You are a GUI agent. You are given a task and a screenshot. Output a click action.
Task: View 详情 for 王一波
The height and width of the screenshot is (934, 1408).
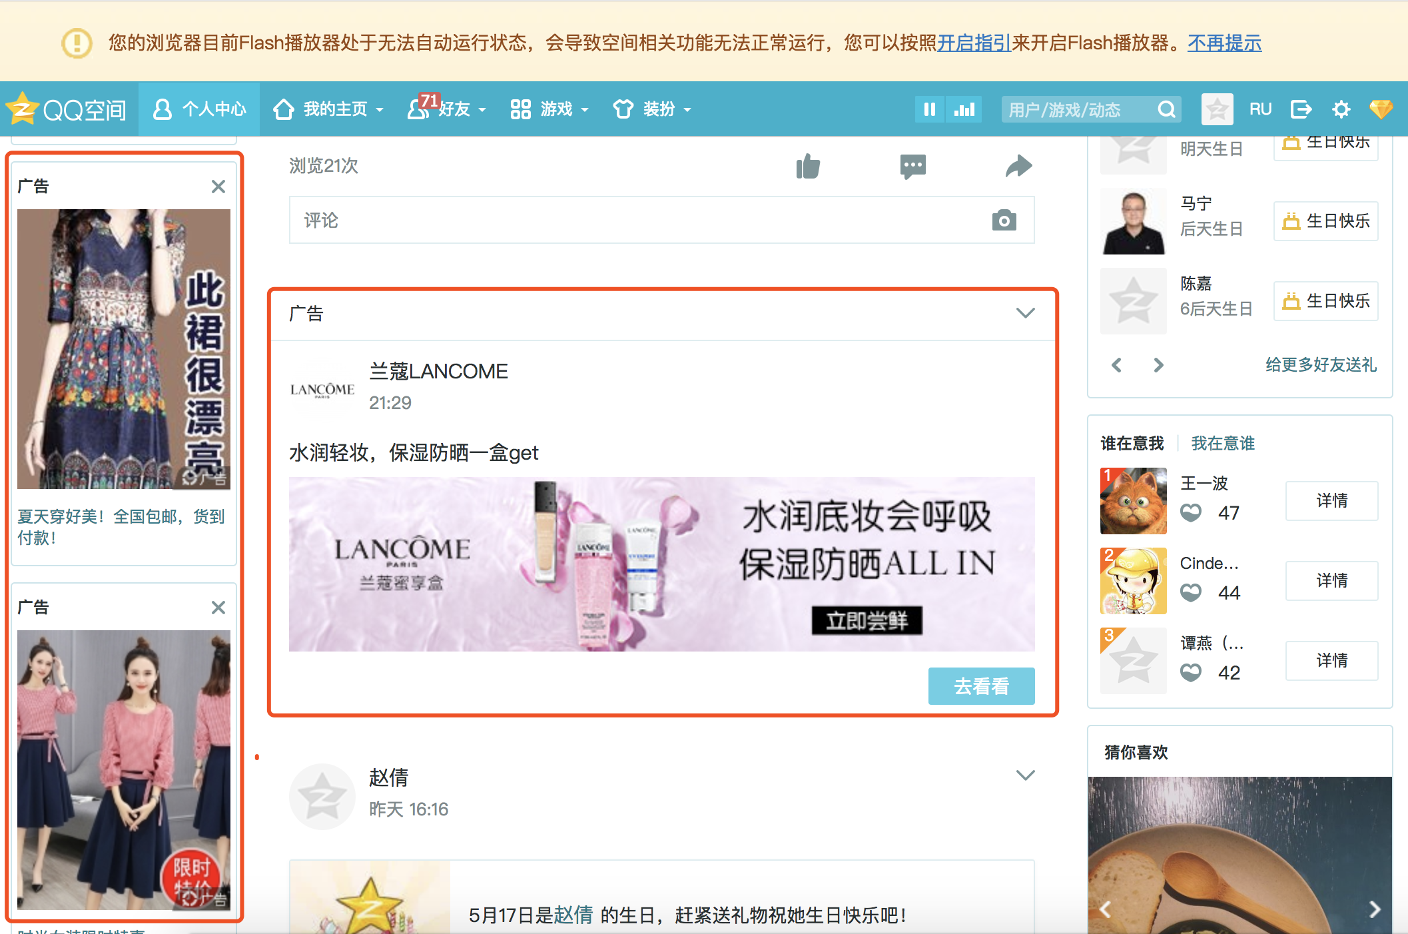pos(1331,500)
